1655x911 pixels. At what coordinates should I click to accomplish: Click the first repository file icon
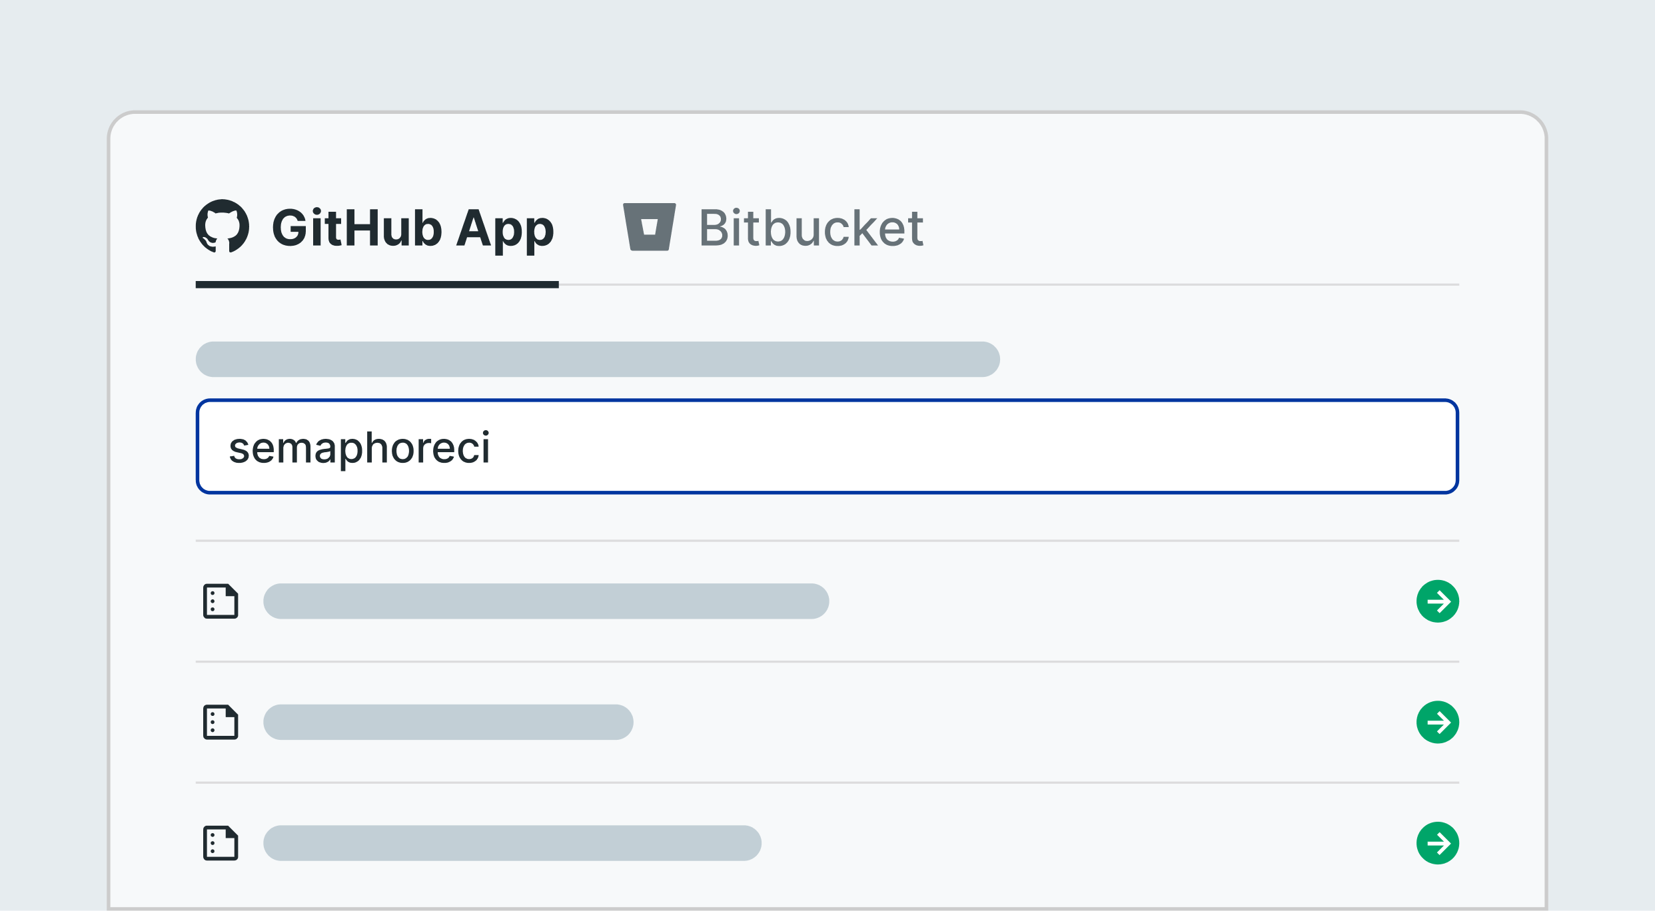221,601
